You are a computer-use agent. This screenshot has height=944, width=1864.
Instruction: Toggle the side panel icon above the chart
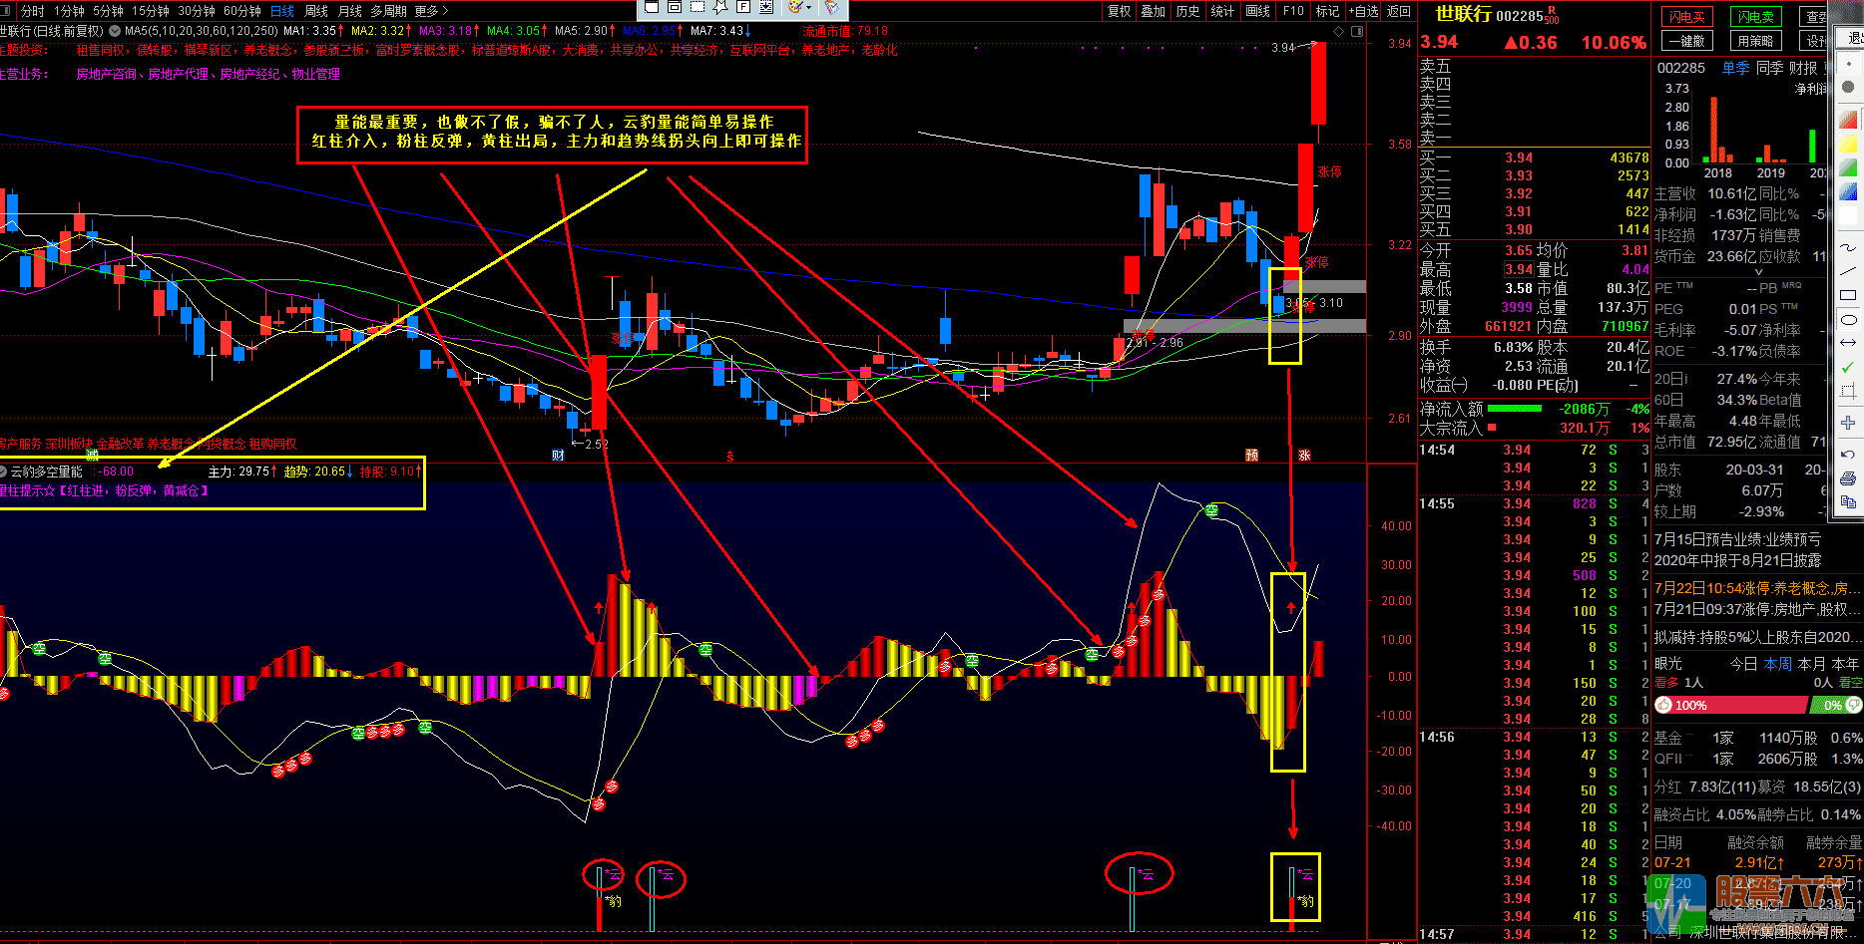[x=1356, y=31]
